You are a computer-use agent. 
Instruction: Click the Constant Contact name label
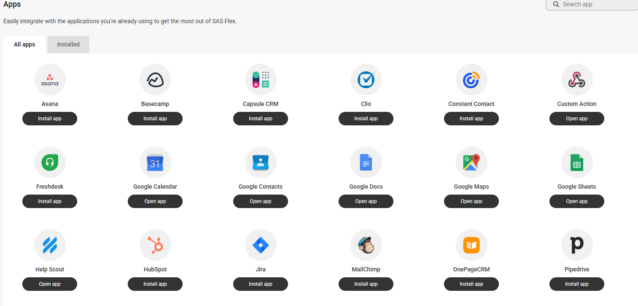tap(471, 104)
